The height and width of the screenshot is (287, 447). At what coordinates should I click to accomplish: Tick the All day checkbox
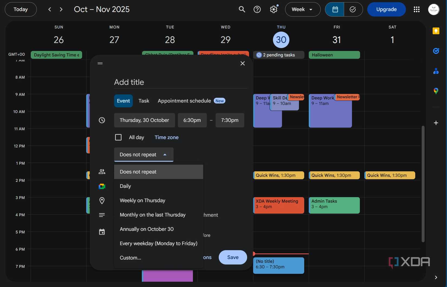118,137
